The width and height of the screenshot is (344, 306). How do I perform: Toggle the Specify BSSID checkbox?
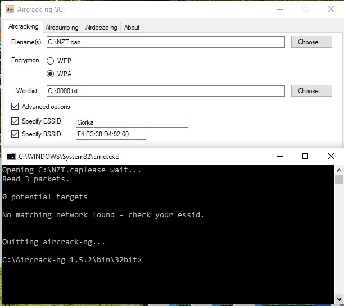tap(15, 134)
